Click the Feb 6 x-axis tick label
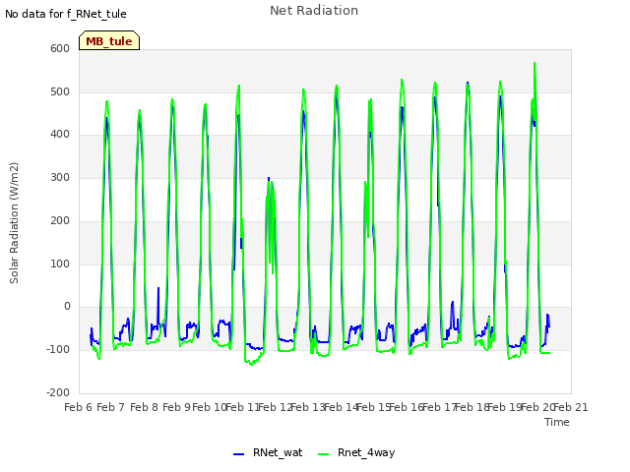The width and height of the screenshot is (630, 472). (79, 407)
